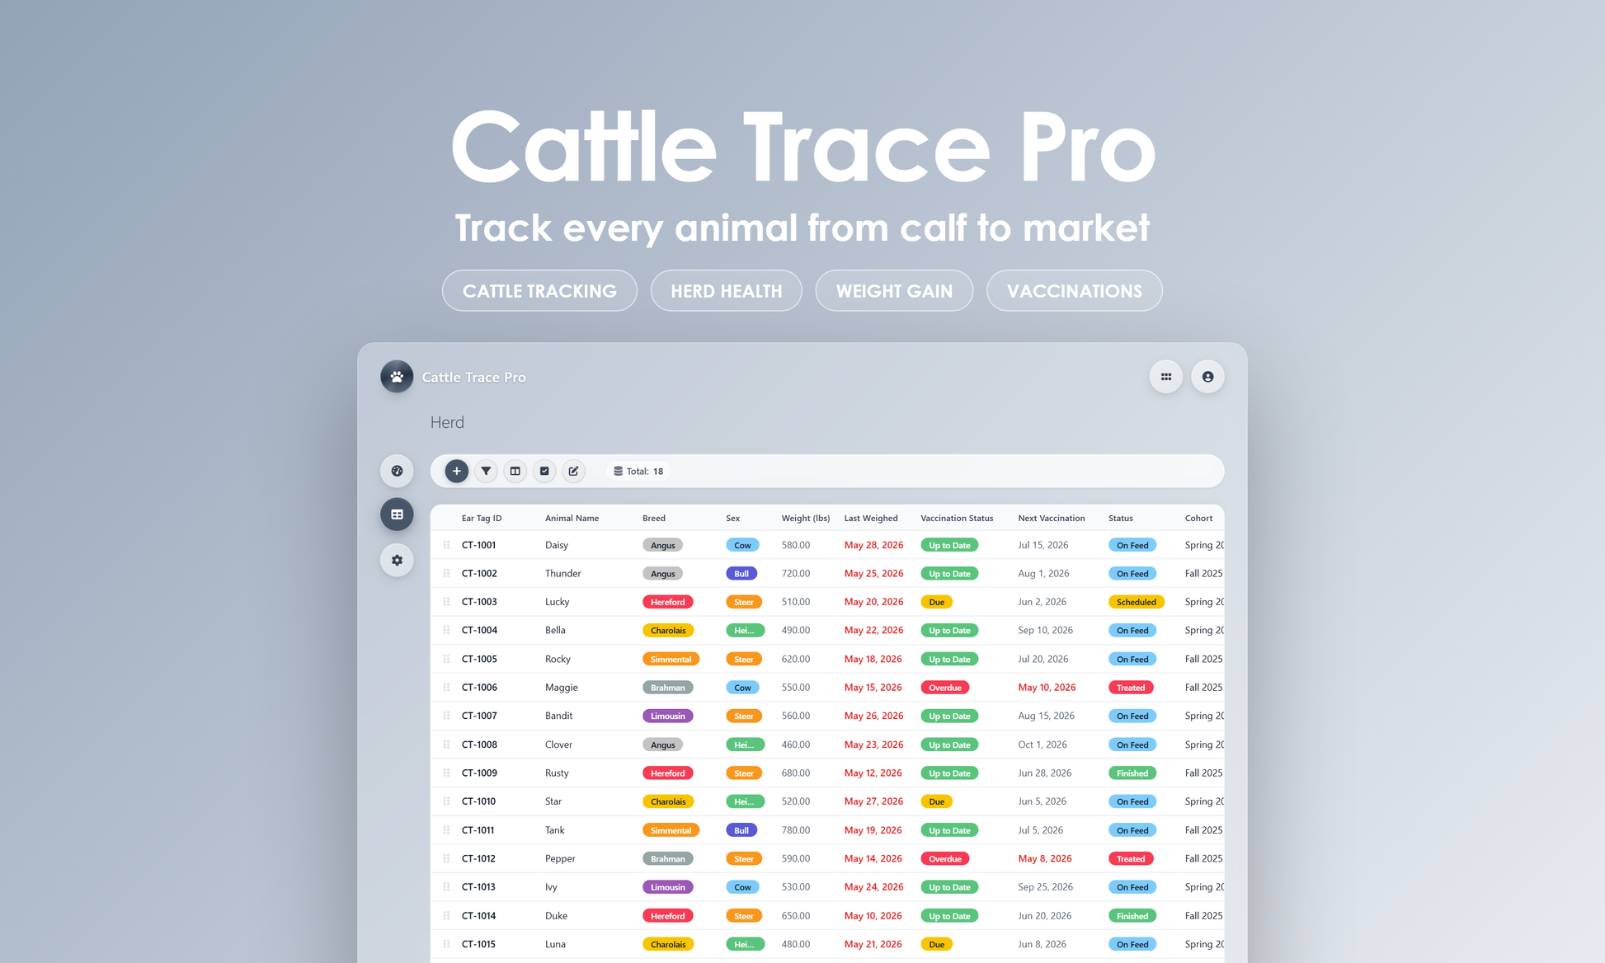
Task: Click the drag handle for CT-1002
Action: pyautogui.click(x=446, y=573)
